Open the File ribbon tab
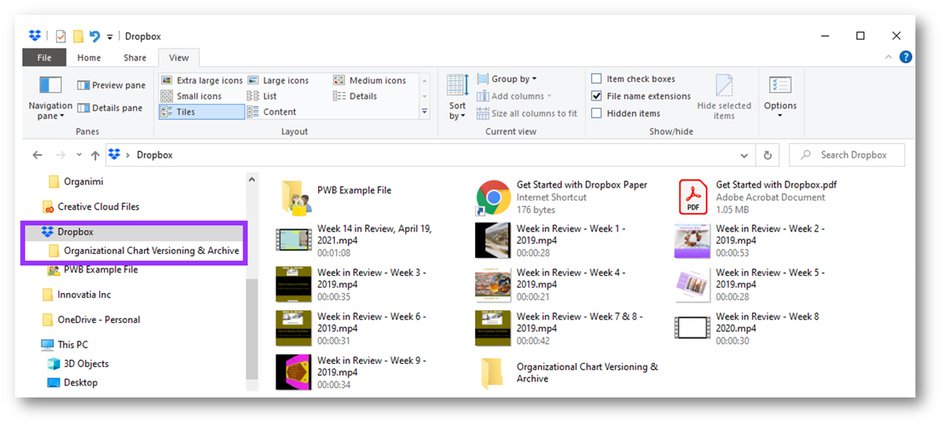Screen dimensions: 945x427 [44, 58]
